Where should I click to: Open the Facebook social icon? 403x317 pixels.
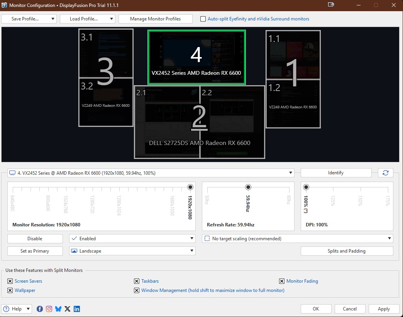(x=40, y=309)
